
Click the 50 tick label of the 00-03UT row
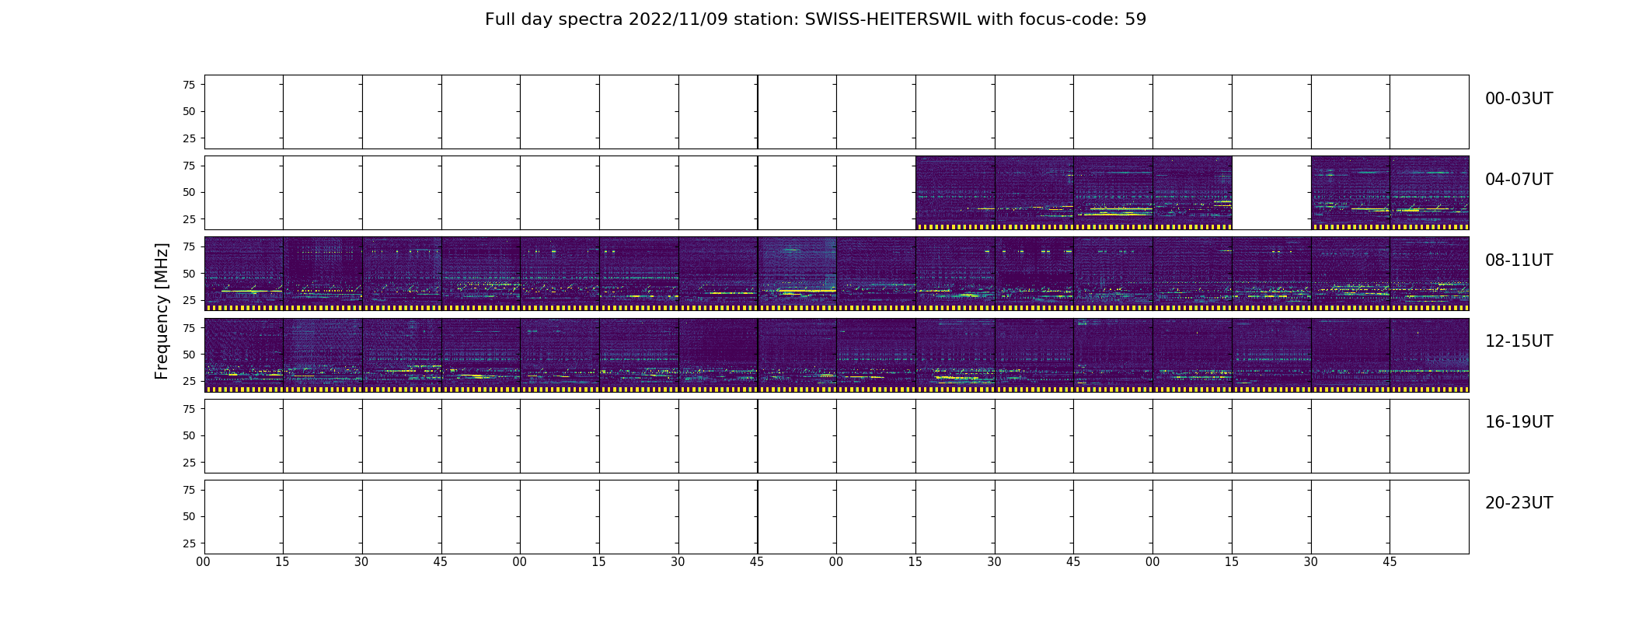[x=189, y=111]
